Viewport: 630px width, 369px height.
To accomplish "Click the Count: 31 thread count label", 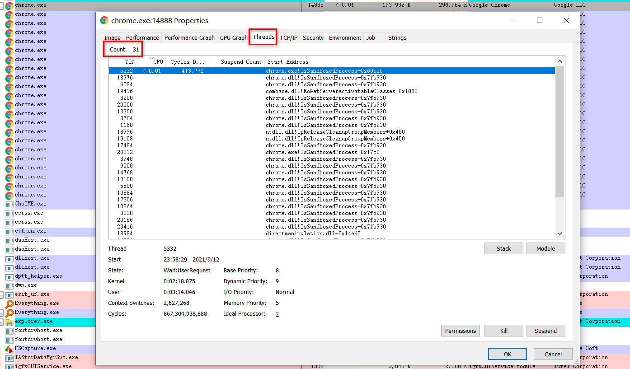I will pos(124,50).
